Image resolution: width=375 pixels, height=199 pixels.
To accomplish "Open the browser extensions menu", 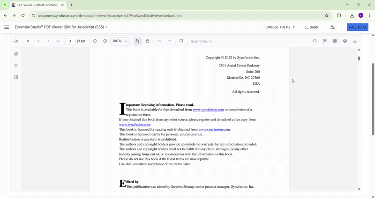I will click(x=339, y=15).
